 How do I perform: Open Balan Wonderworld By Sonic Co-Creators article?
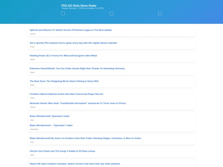pyautogui.click(x=85, y=138)
